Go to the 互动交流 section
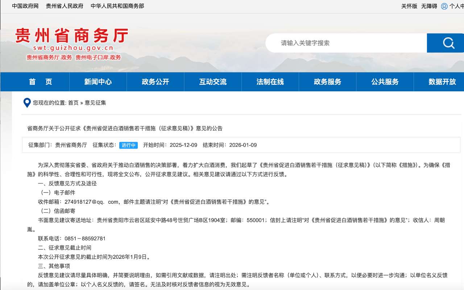The width and height of the screenshot is (464, 290). pyautogui.click(x=213, y=82)
